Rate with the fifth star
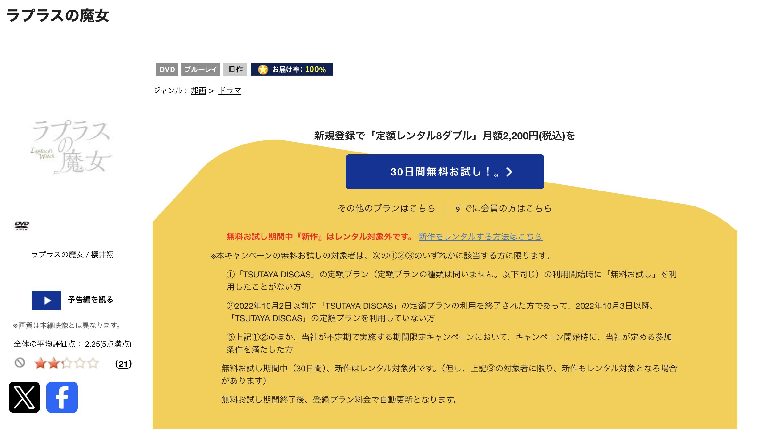 coord(93,363)
